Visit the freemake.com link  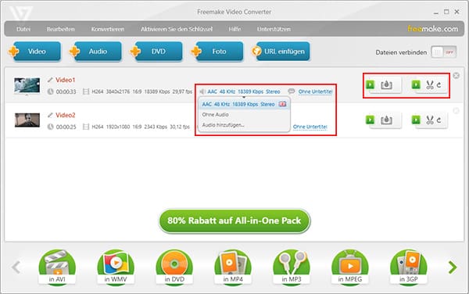click(432, 29)
